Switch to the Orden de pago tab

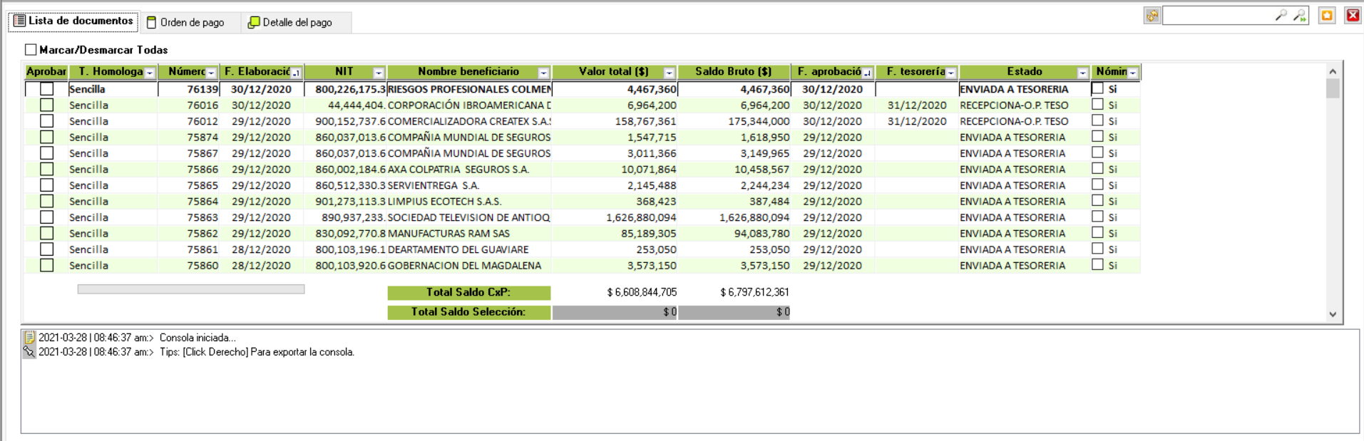[x=185, y=23]
